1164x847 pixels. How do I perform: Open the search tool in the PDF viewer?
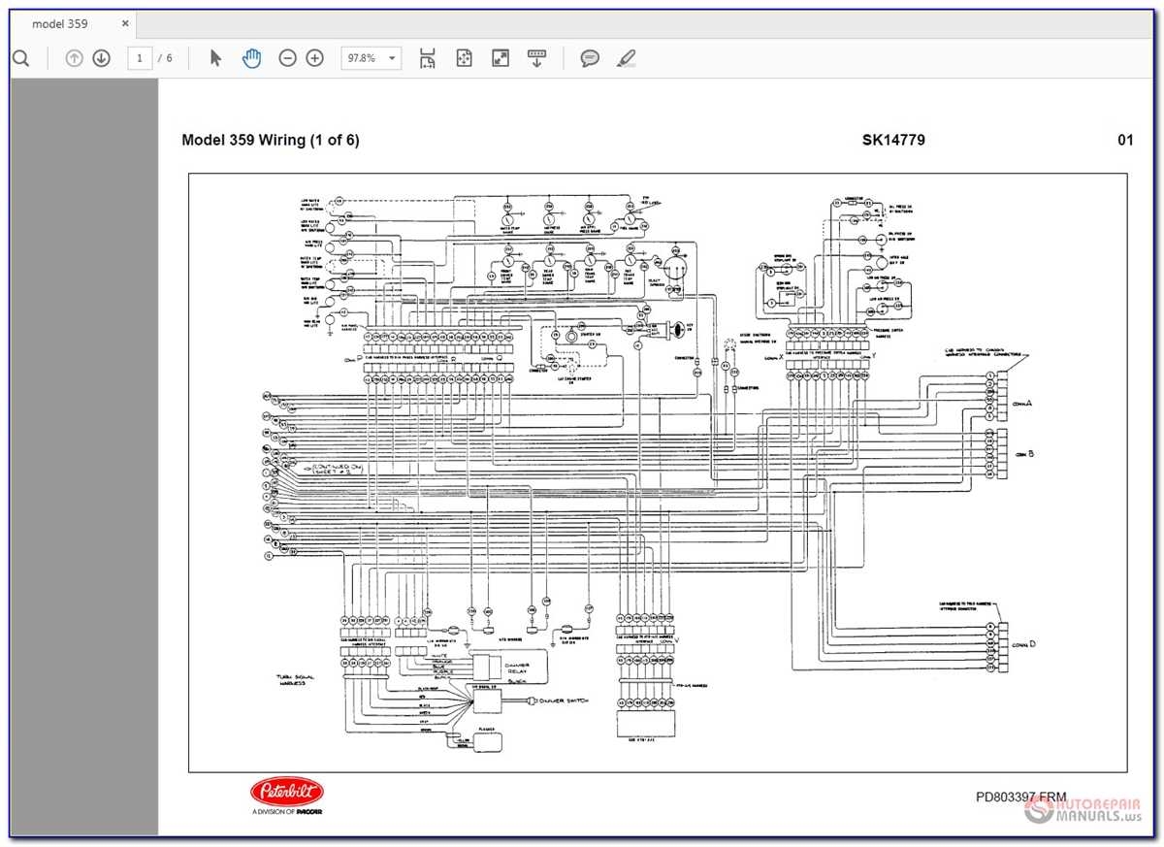[x=20, y=58]
